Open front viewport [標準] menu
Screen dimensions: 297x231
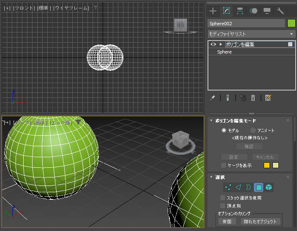tap(44, 8)
